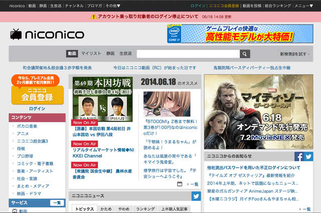Open the 新検索βを試す link
Image resolution: width=321 pixels, height=213 pixels.
pos(295,54)
